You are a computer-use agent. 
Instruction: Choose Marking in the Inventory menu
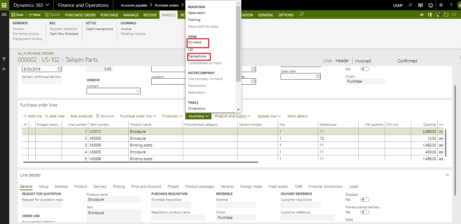click(x=194, y=20)
